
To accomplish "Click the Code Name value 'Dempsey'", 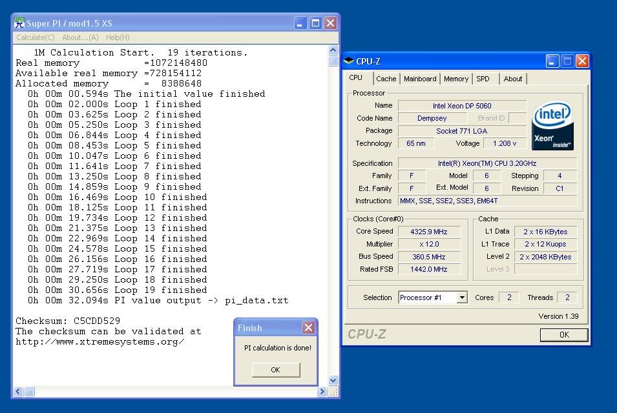I will [432, 118].
